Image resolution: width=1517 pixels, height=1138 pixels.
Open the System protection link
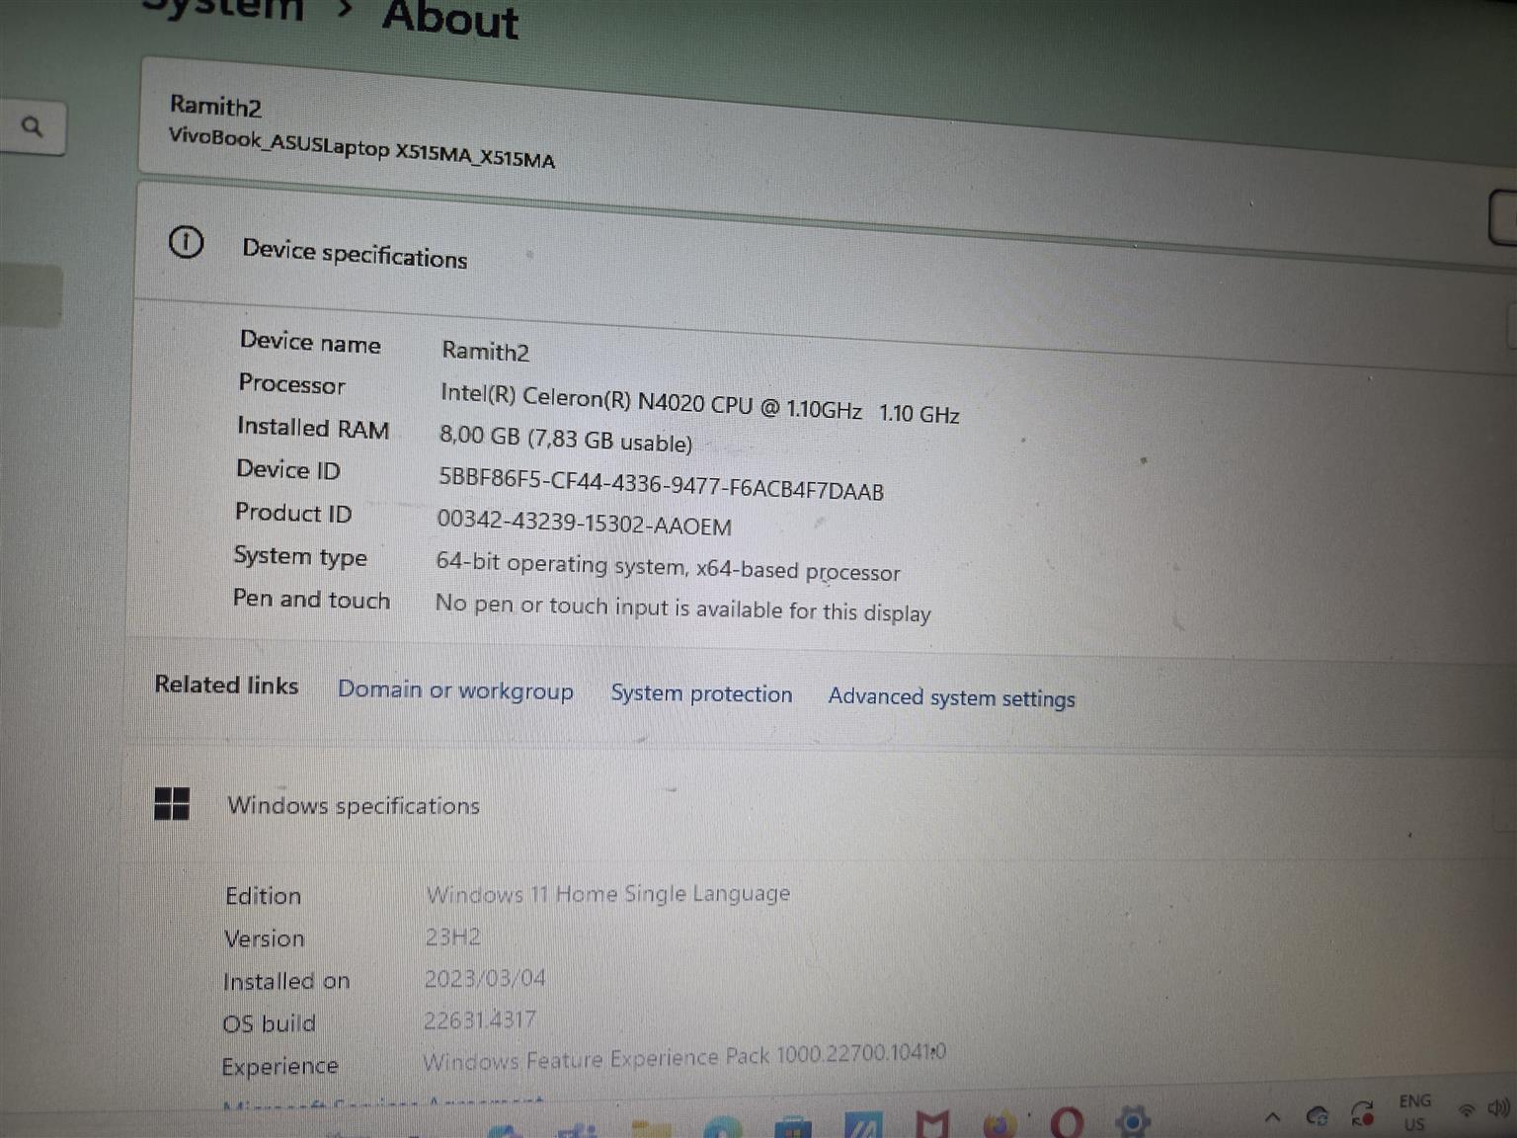point(701,693)
